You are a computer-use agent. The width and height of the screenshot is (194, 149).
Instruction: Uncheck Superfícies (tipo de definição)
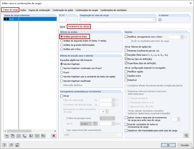pyautogui.click(x=126, y=63)
